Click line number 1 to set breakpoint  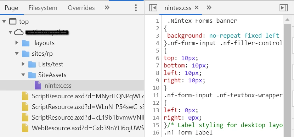157,21
